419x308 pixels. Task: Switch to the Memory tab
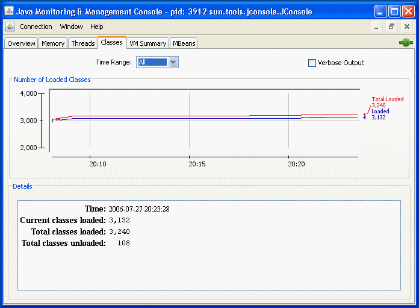53,43
